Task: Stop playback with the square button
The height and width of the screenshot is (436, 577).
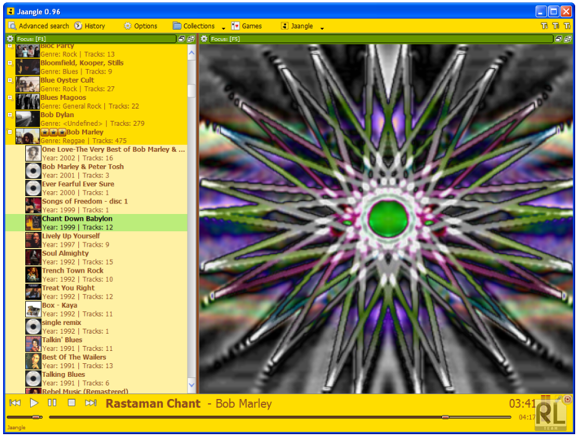Action: [72, 403]
